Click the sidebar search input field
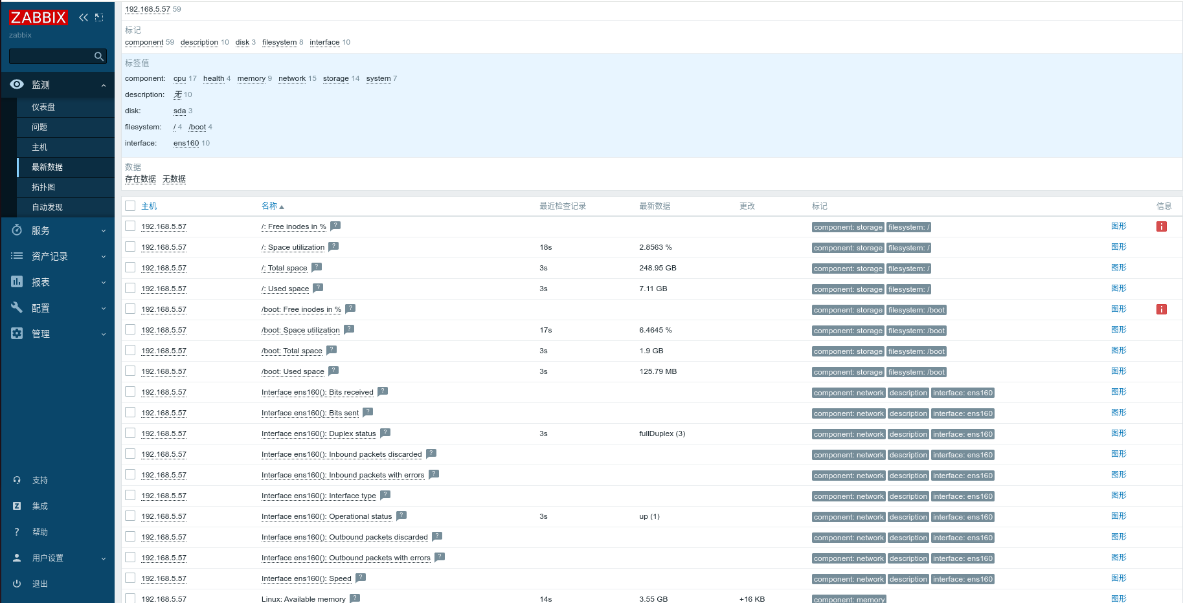1183x603 pixels. point(51,57)
